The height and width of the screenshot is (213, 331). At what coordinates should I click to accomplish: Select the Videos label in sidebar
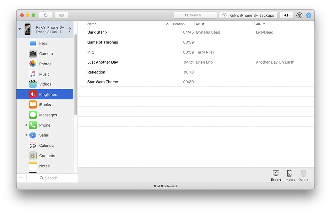click(45, 84)
